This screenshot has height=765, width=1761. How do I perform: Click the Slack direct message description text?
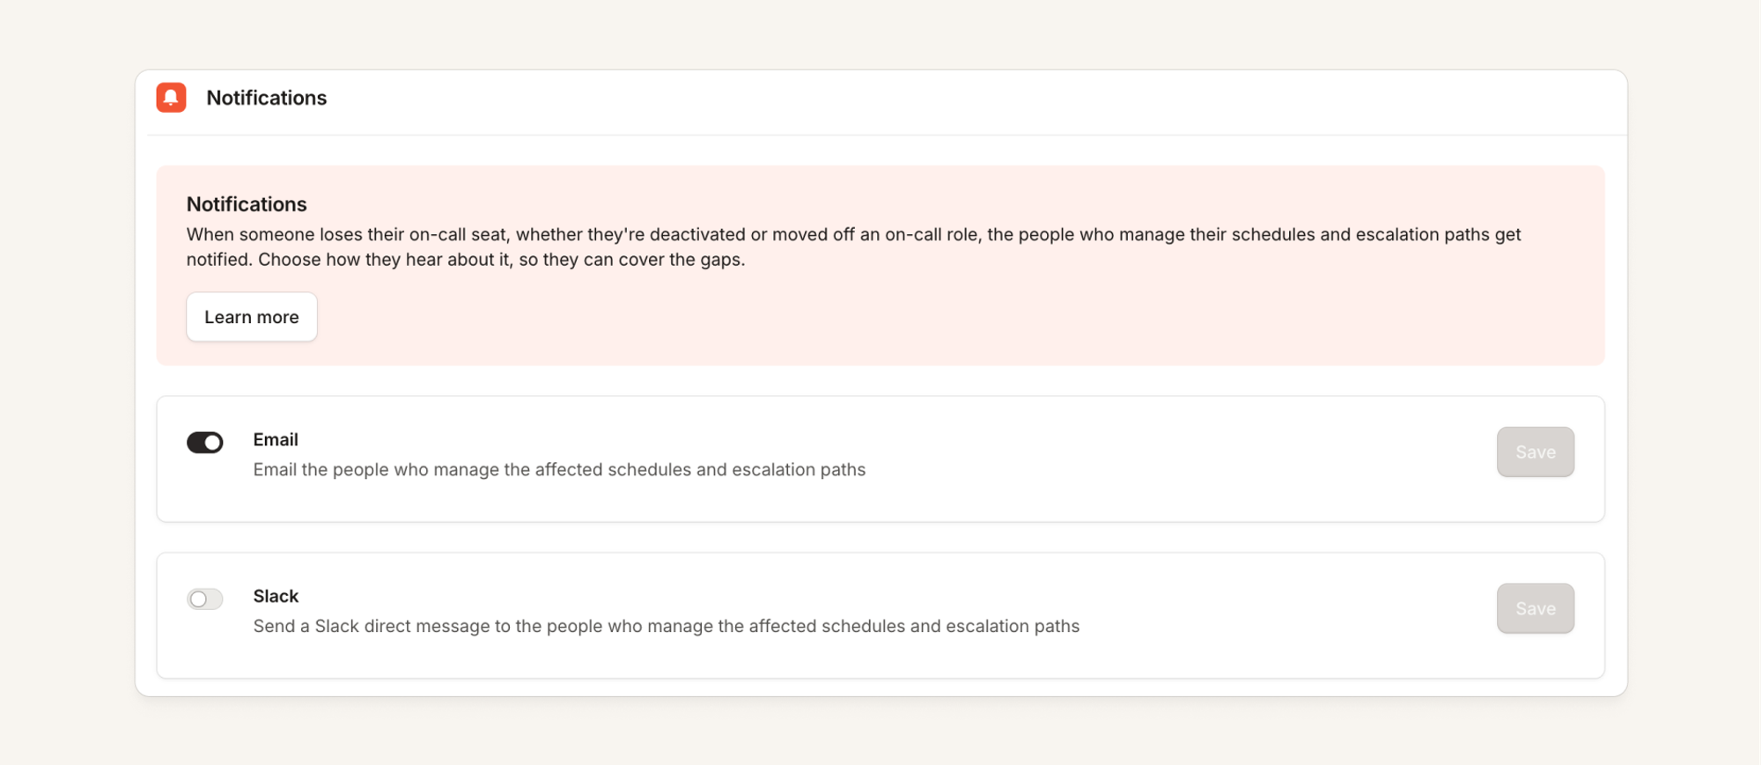coord(666,626)
